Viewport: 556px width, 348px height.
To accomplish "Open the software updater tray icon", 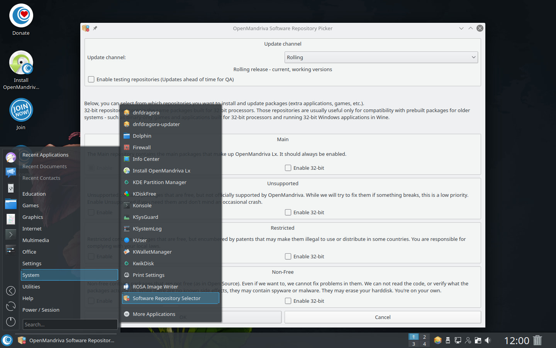I will 437,340.
